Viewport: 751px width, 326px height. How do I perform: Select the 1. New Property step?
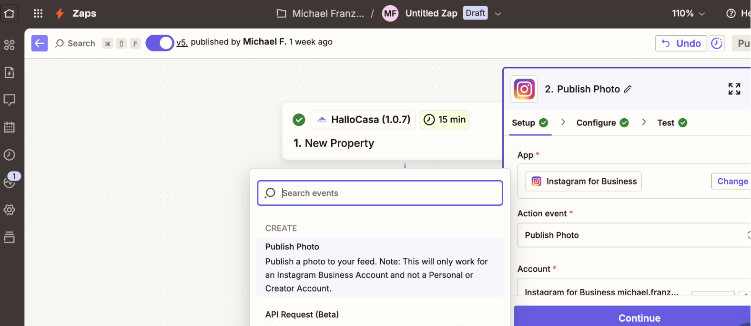pyautogui.click(x=334, y=143)
